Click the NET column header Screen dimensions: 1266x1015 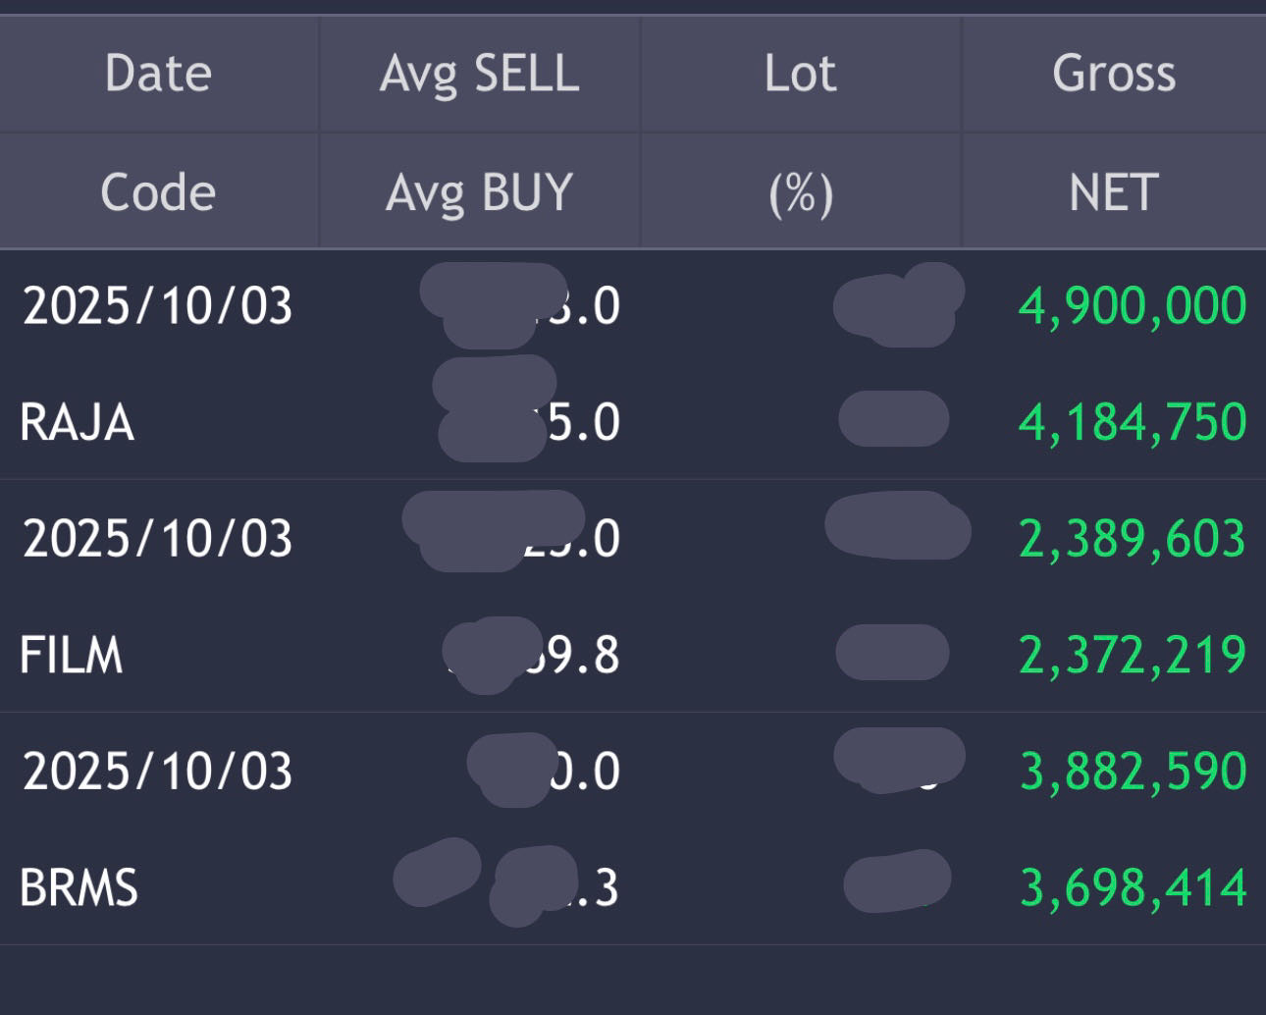tap(1114, 191)
